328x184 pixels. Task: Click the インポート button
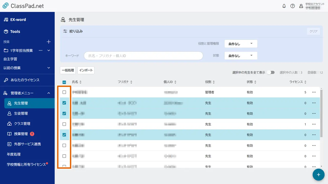click(86, 70)
